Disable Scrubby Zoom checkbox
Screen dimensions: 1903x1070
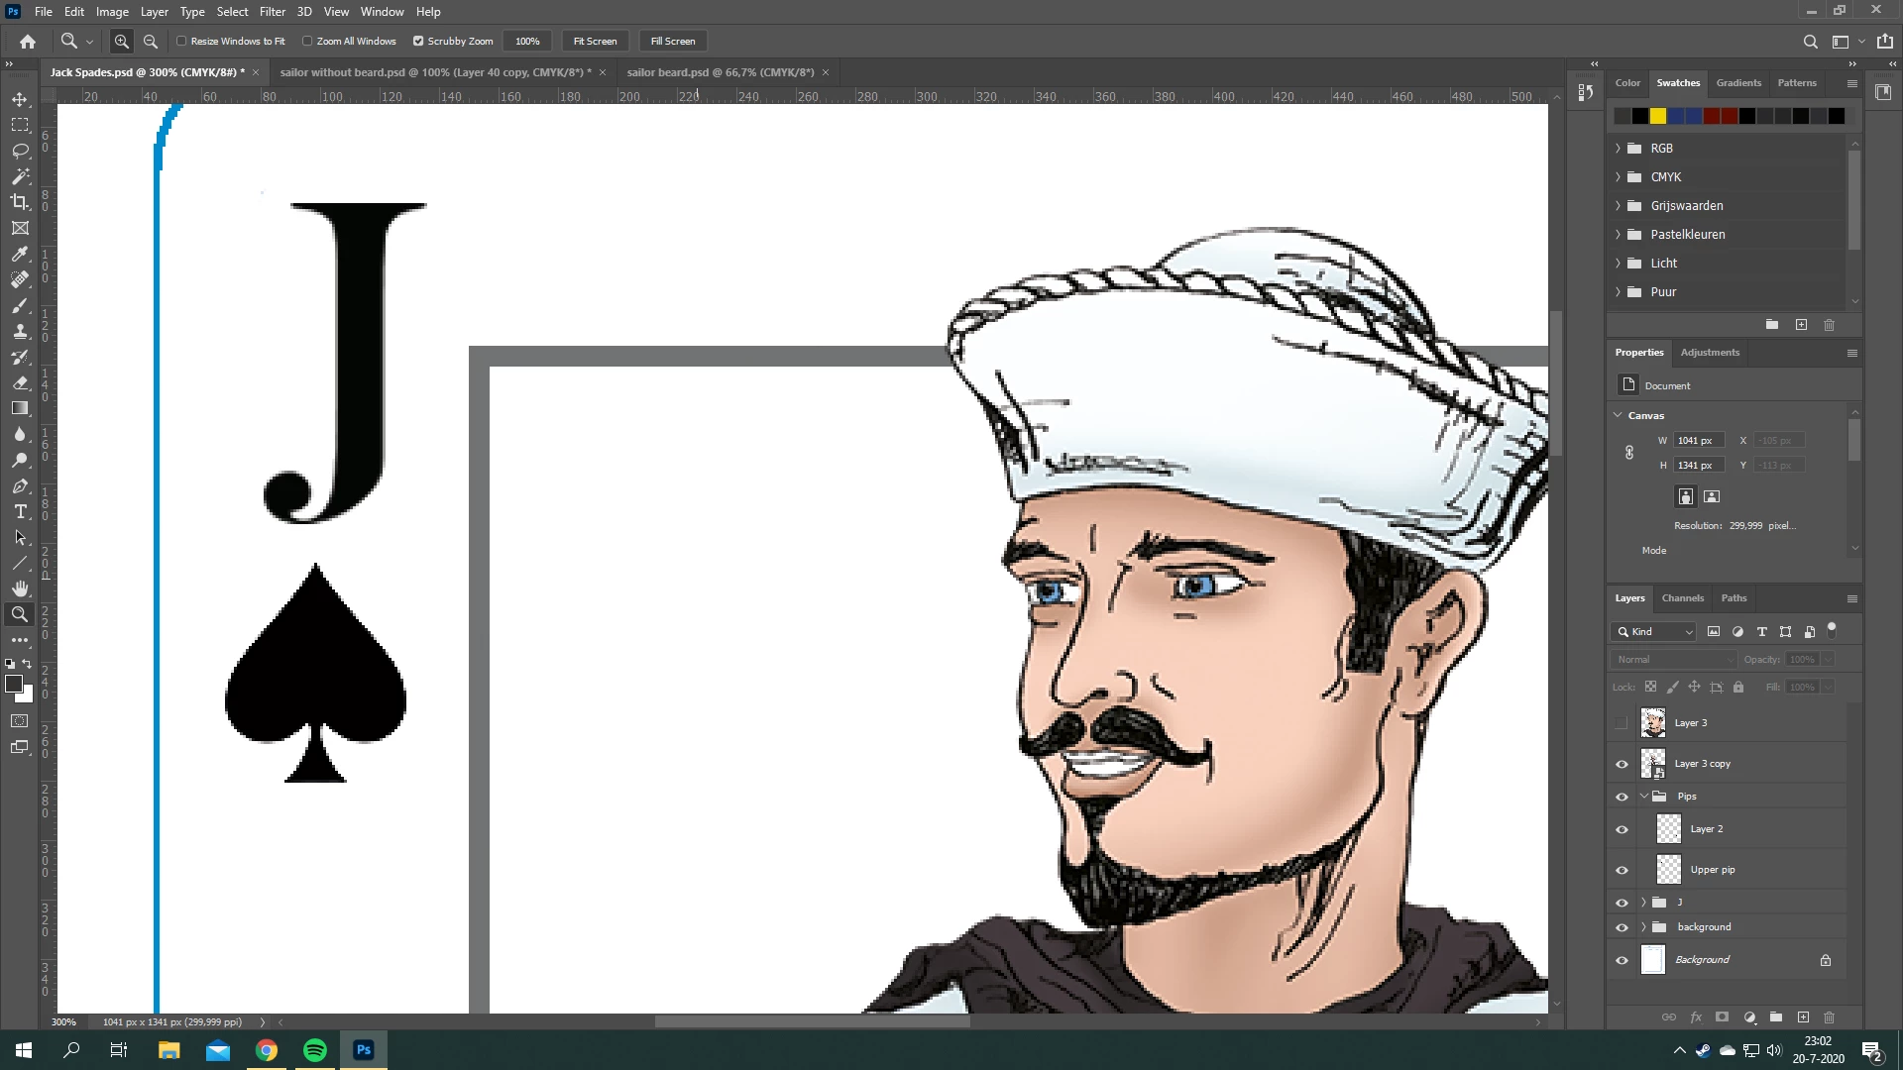418,41
